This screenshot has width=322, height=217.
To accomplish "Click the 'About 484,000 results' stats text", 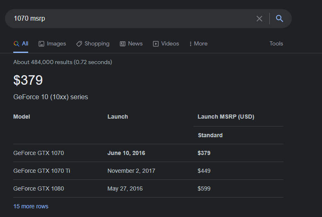I will click(x=63, y=62).
